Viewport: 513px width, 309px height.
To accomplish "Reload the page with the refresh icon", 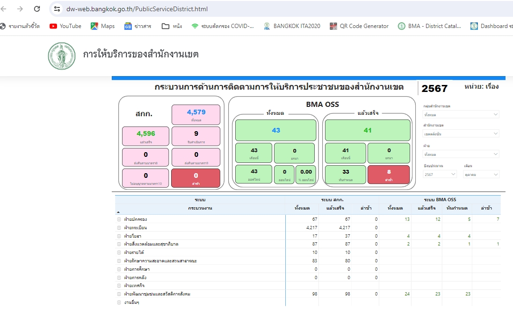I will pyautogui.click(x=37, y=9).
